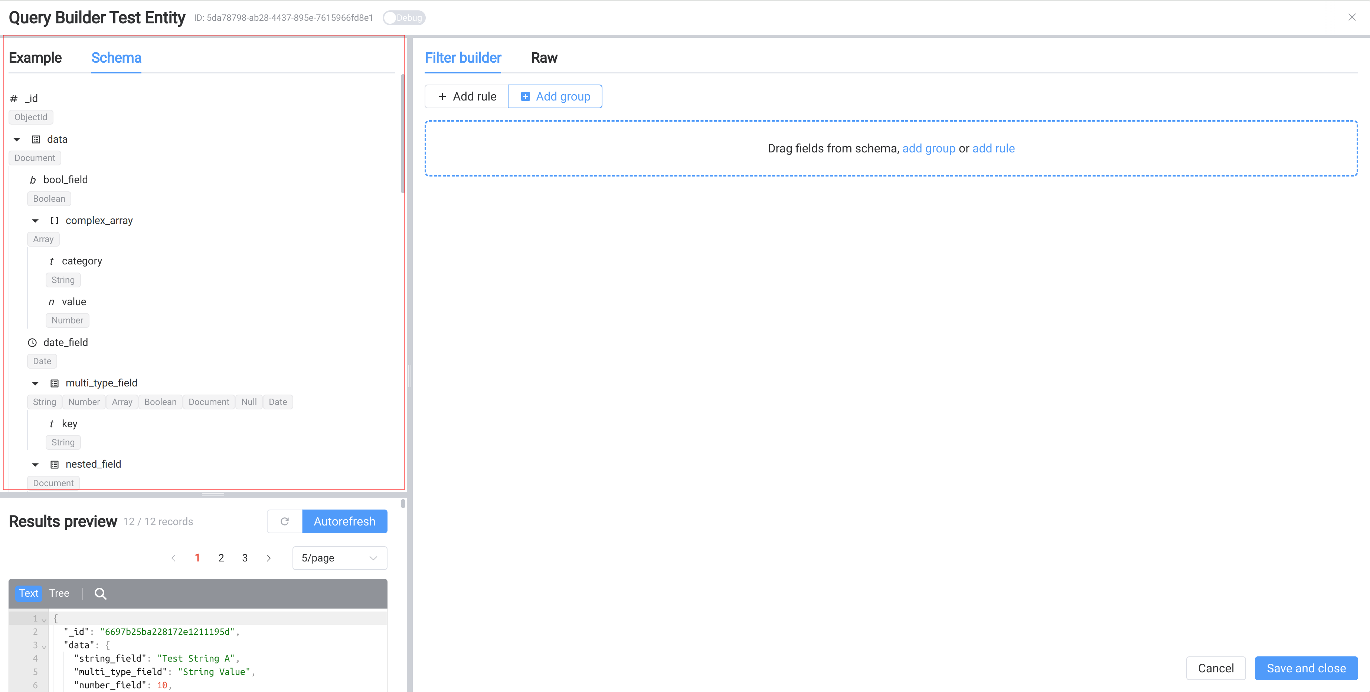
Task: Click the 12 / 12 records count
Action: click(158, 521)
